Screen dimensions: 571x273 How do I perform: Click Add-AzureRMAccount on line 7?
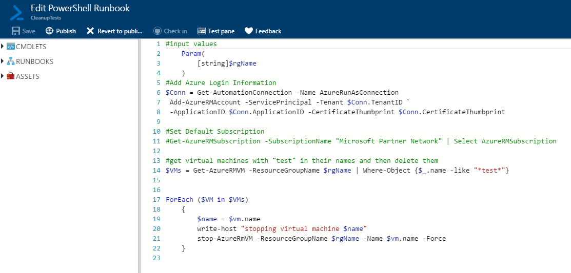pyautogui.click(x=205, y=102)
